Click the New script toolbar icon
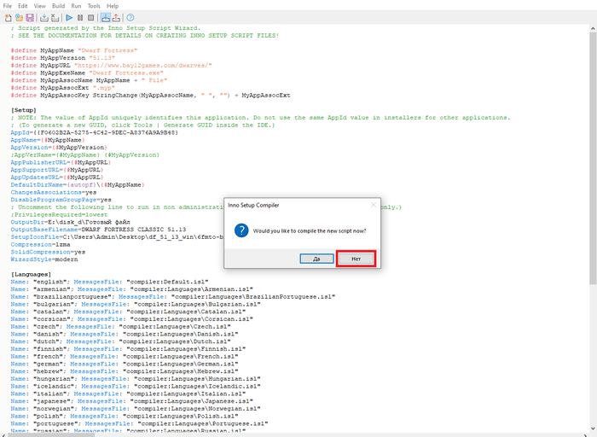This screenshot has width=597, height=437. click(x=7, y=17)
